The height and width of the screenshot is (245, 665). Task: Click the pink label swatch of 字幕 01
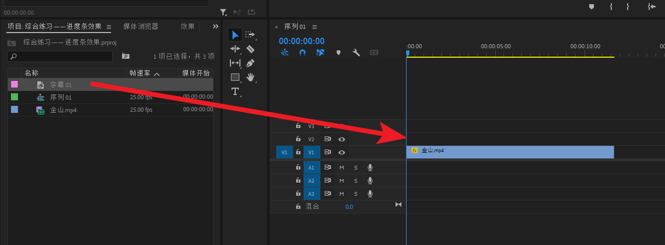point(15,84)
